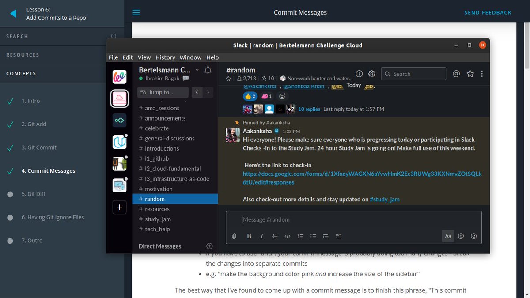
Task: Open more options three-dot menu
Action: (482, 74)
